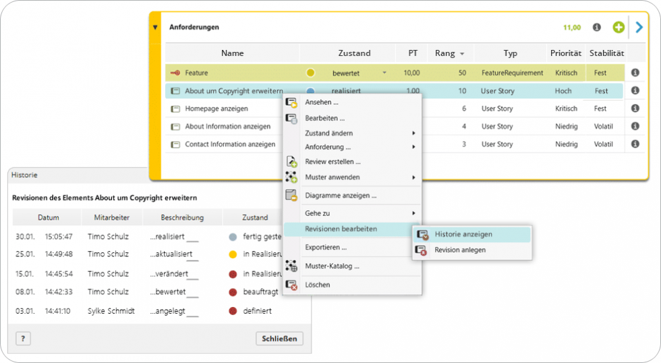Collapse the Anforderungen panel triangle

coord(155,28)
